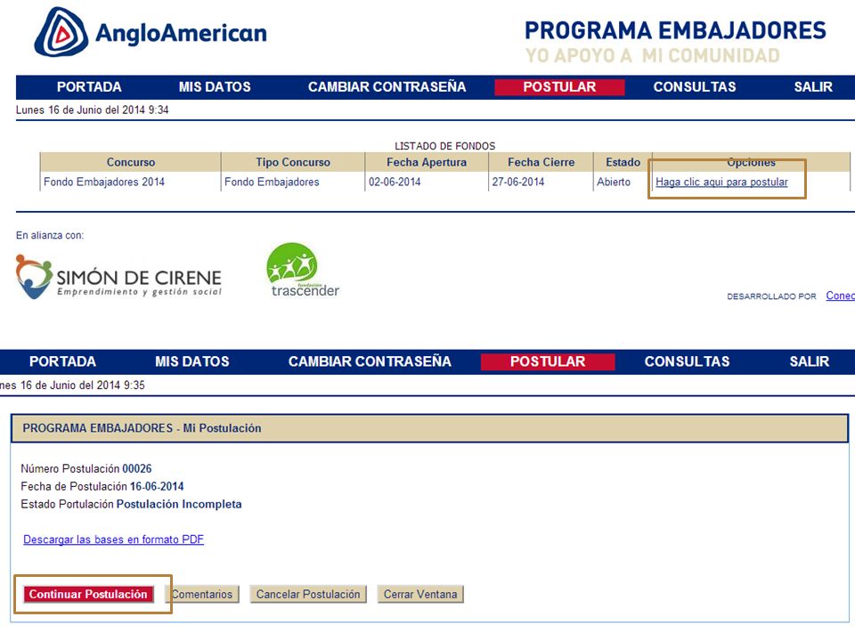Open the Comentarios button
855x641 pixels.
pyautogui.click(x=202, y=594)
